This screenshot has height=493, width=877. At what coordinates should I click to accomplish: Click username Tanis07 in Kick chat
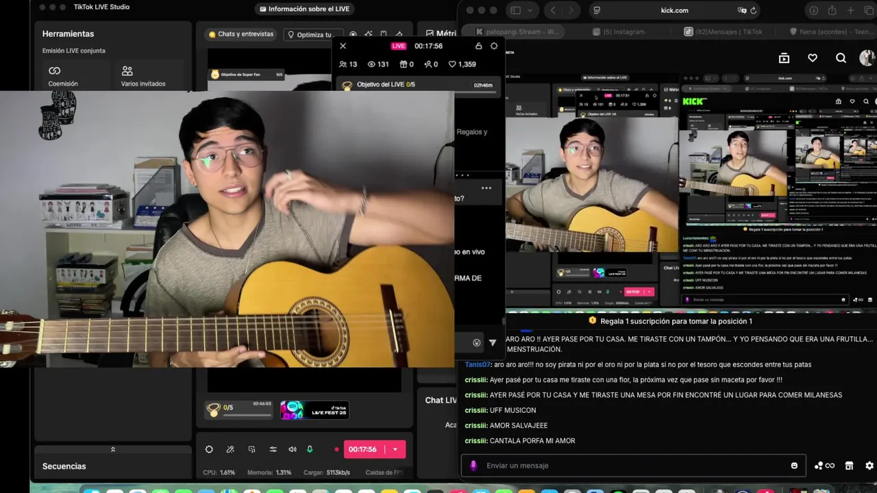tap(478, 365)
